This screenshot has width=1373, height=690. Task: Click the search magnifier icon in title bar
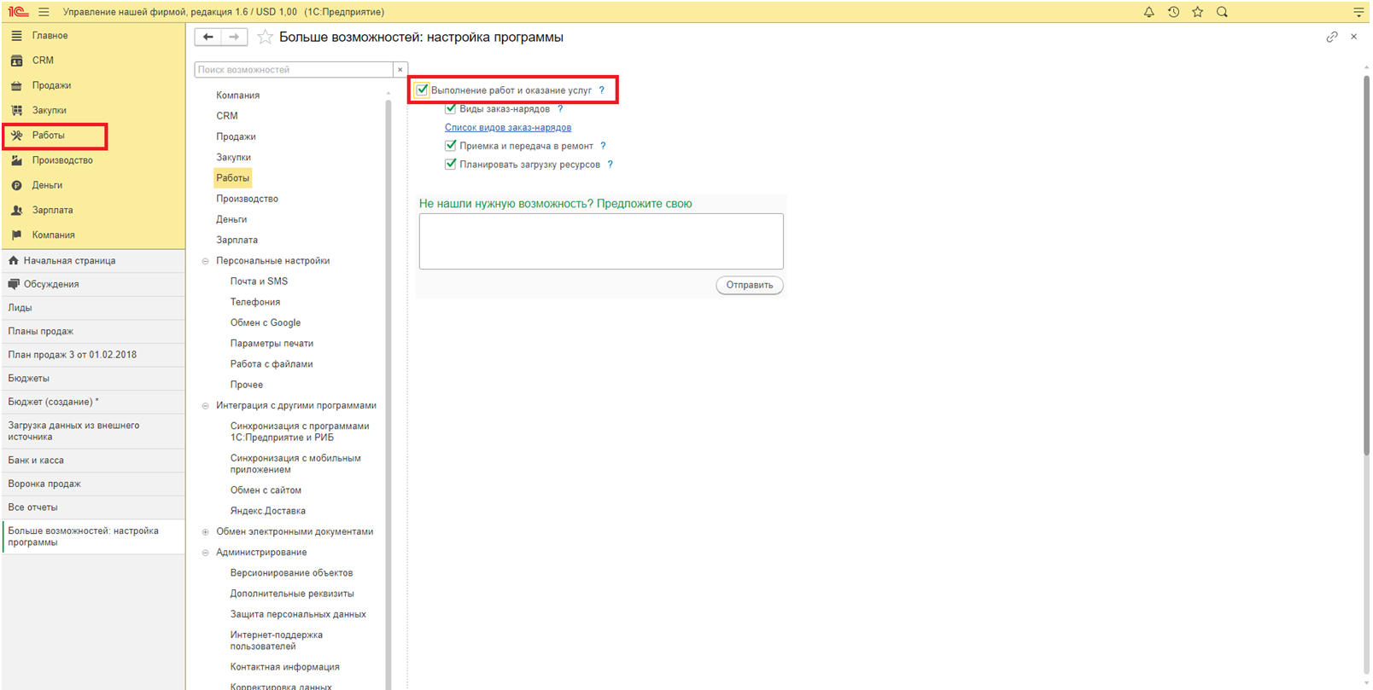click(x=1222, y=12)
